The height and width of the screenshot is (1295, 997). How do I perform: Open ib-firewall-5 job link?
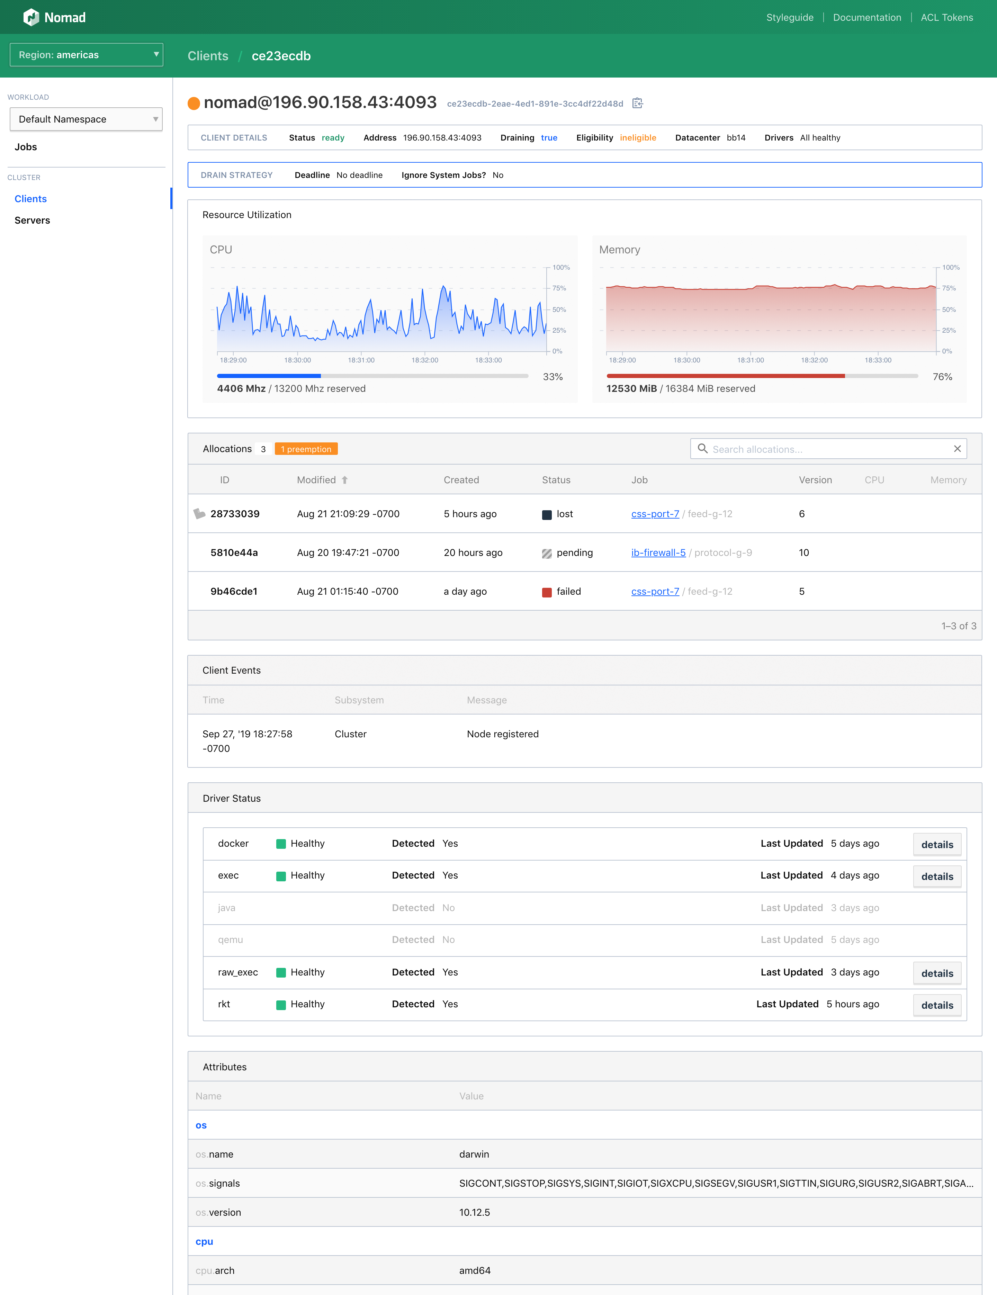point(658,552)
